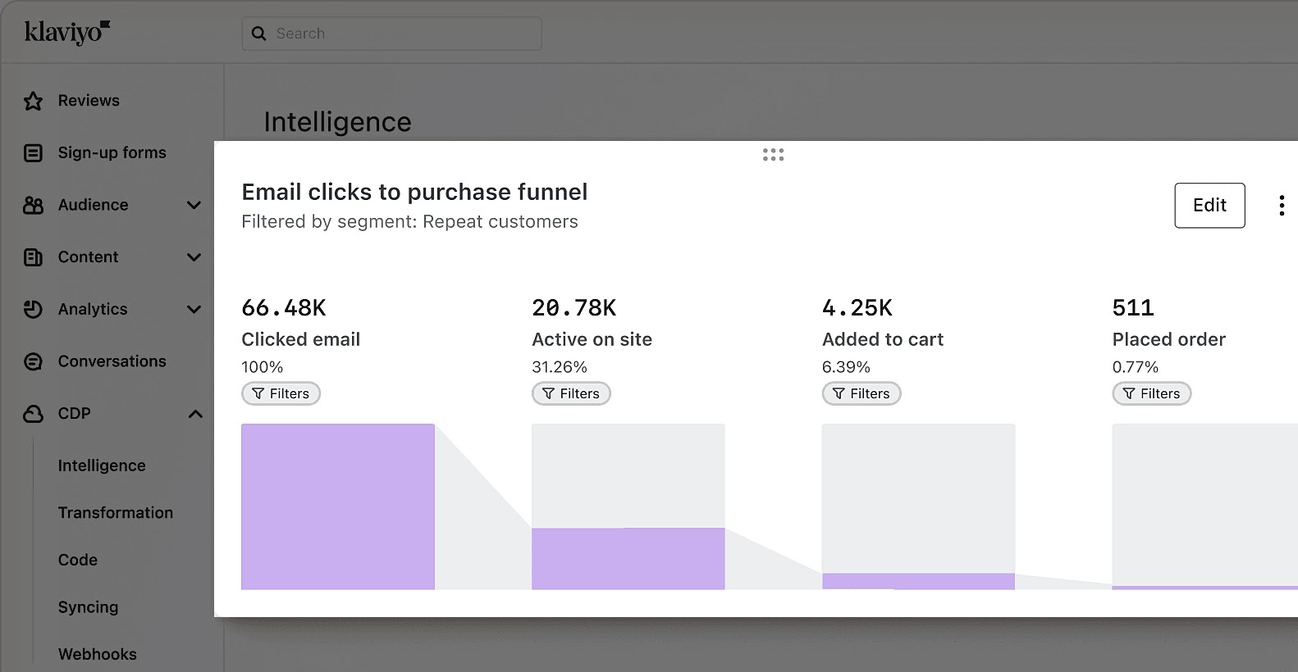Expand the Content section chevron
Viewport: 1298px width, 672px height.
click(194, 257)
